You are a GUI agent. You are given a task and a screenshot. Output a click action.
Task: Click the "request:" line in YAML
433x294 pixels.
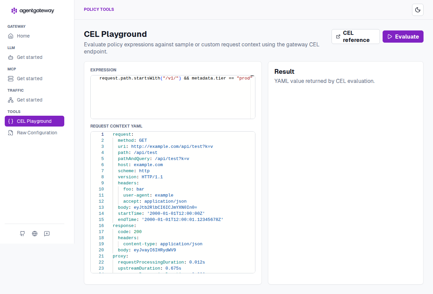tap(123, 134)
